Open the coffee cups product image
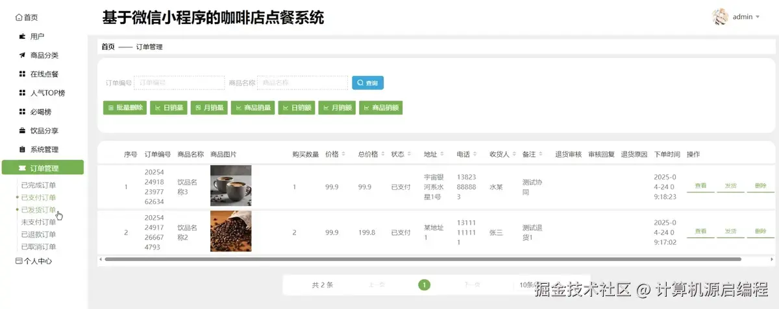Screen dimensions: 779x309 point(230,186)
